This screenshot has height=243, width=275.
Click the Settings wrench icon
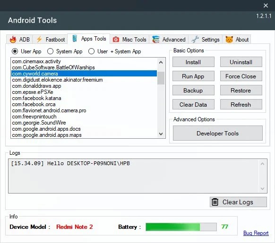pyautogui.click(x=195, y=40)
